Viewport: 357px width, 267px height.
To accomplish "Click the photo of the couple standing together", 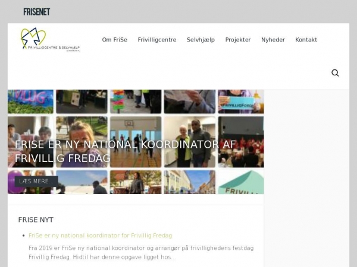I will tap(190, 142).
